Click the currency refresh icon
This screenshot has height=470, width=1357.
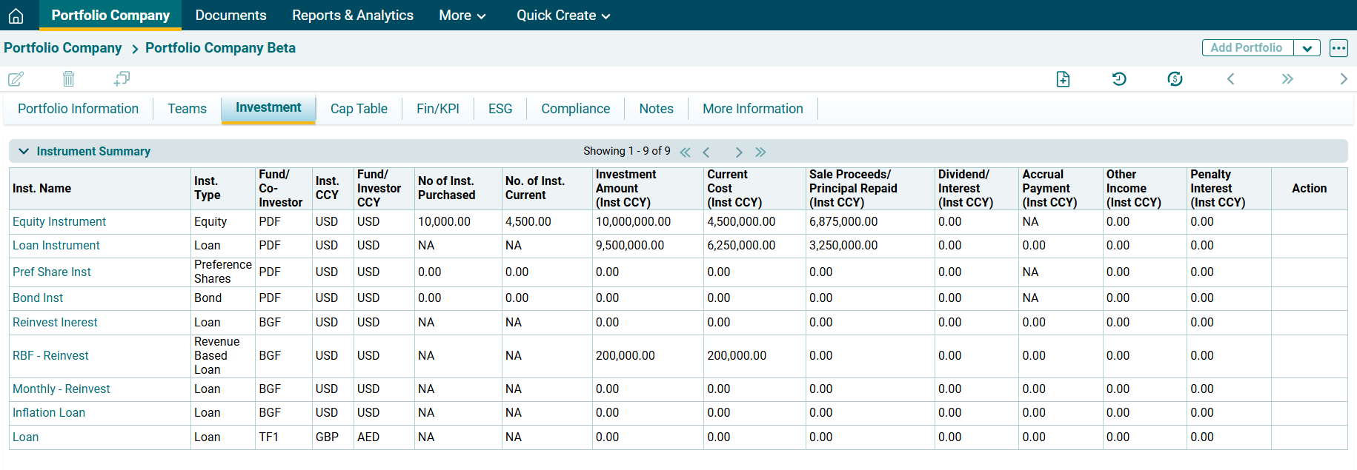(x=1175, y=79)
